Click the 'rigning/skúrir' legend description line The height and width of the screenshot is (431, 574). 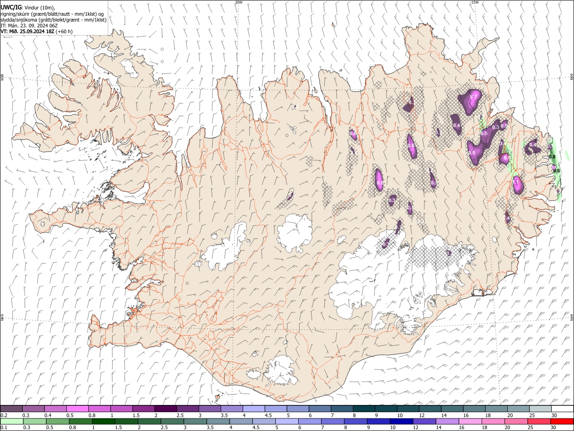click(x=52, y=14)
